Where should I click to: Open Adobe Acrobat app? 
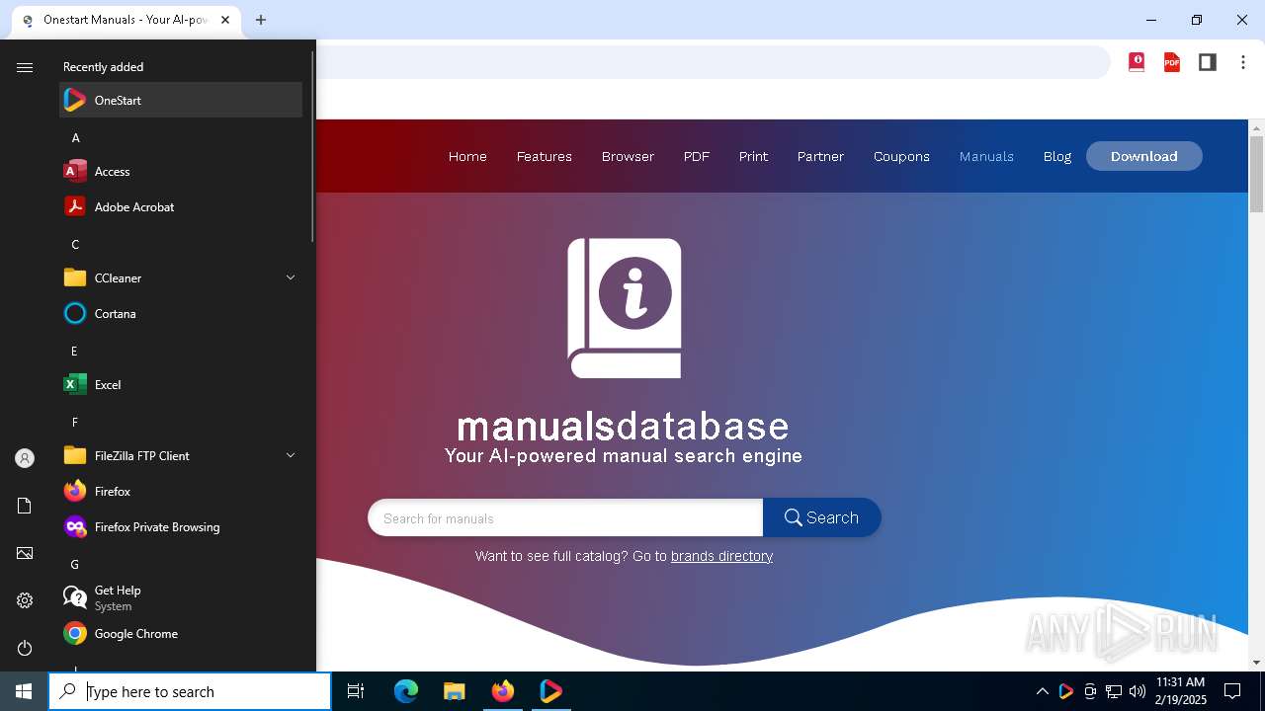coord(181,206)
